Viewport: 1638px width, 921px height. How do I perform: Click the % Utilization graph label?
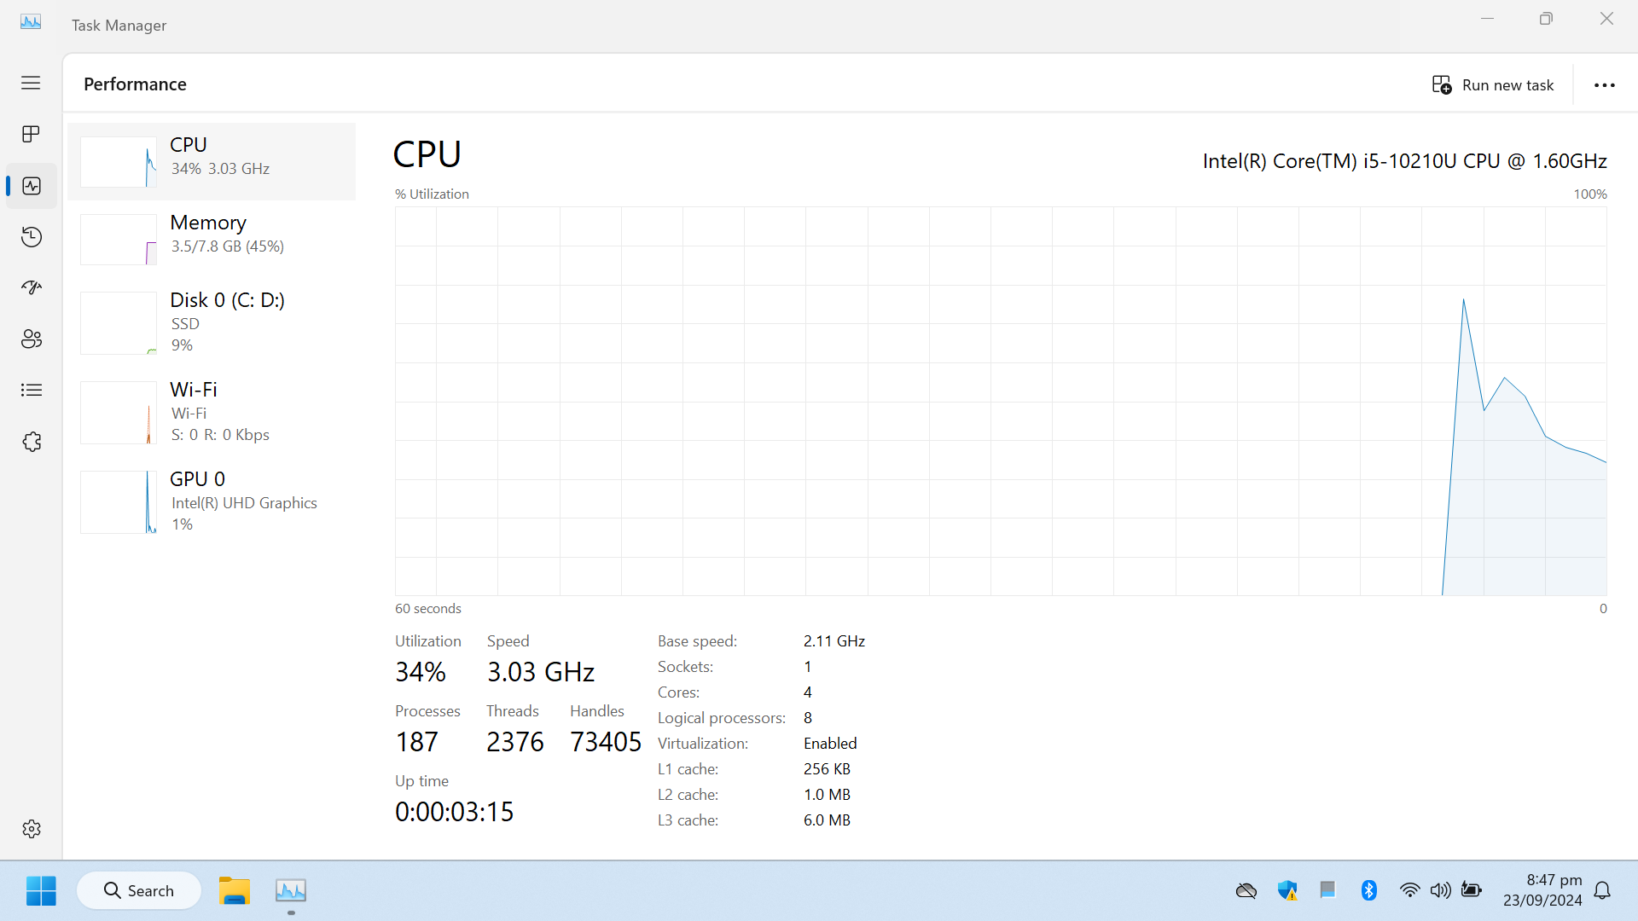432,194
